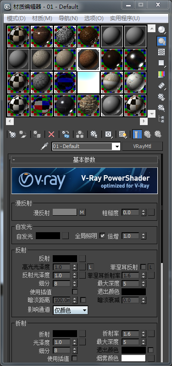Screen dimensions: 172x366
Task: Click the Go Forward to Sibling icon
Action: [x=158, y=134]
